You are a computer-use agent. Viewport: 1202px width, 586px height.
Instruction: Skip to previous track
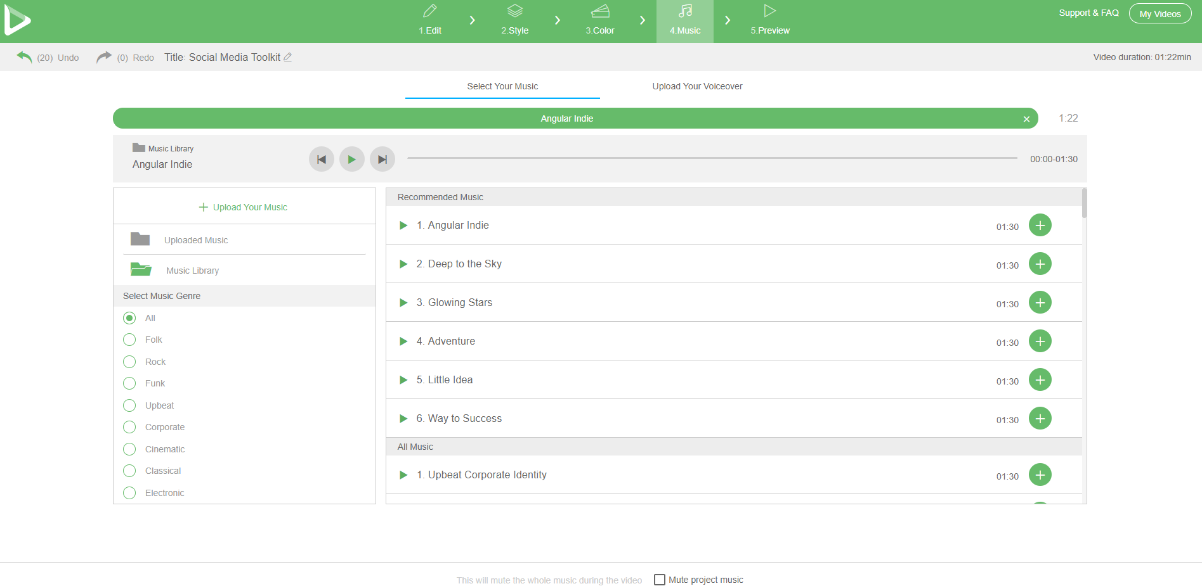coord(322,159)
